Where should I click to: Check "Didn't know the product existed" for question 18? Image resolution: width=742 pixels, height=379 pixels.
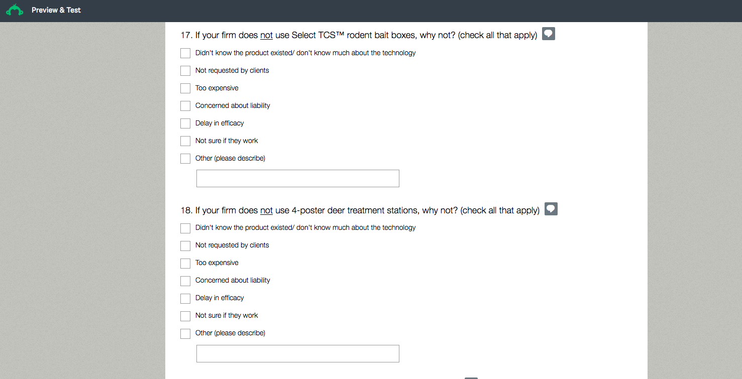point(185,228)
